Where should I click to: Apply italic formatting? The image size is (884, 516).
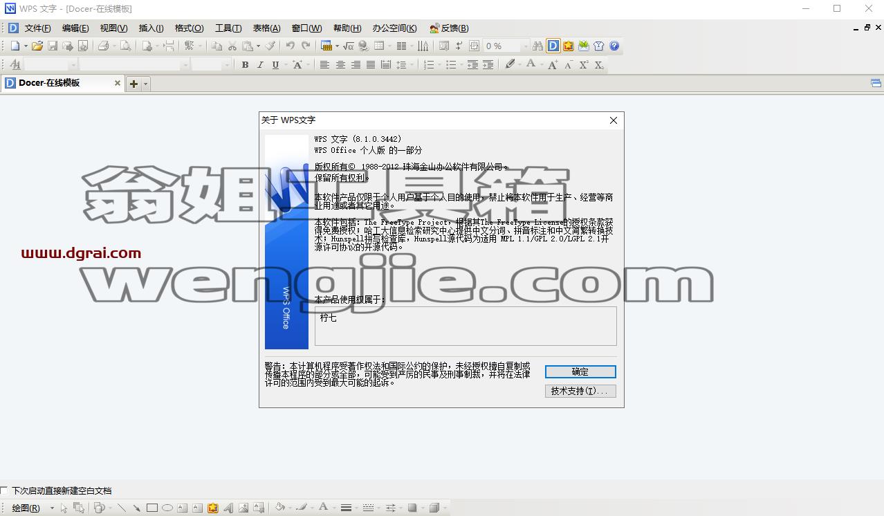(260, 64)
